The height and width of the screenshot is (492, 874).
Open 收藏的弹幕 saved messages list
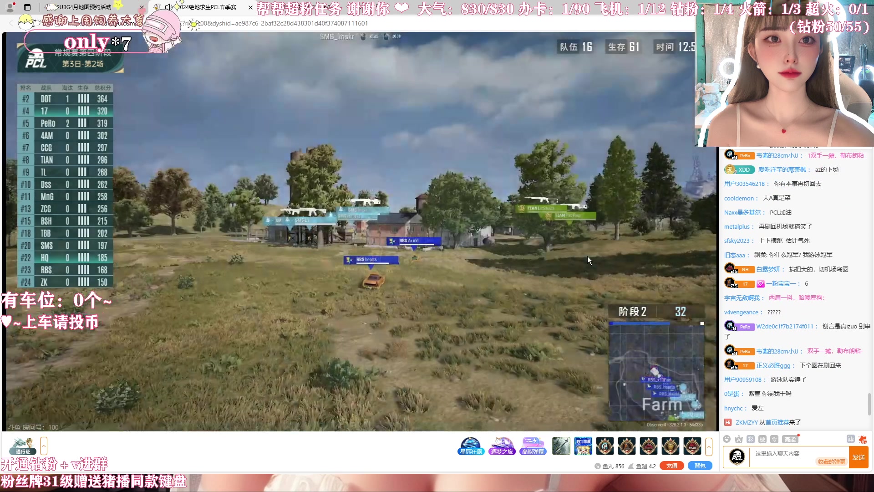pos(831,461)
